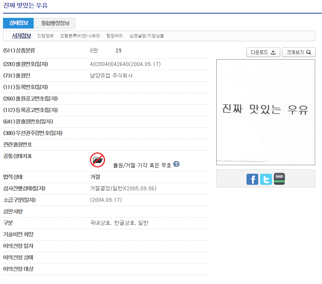Click the 다운로드 download button
Viewport: 322px width, 284px height.
click(x=263, y=52)
